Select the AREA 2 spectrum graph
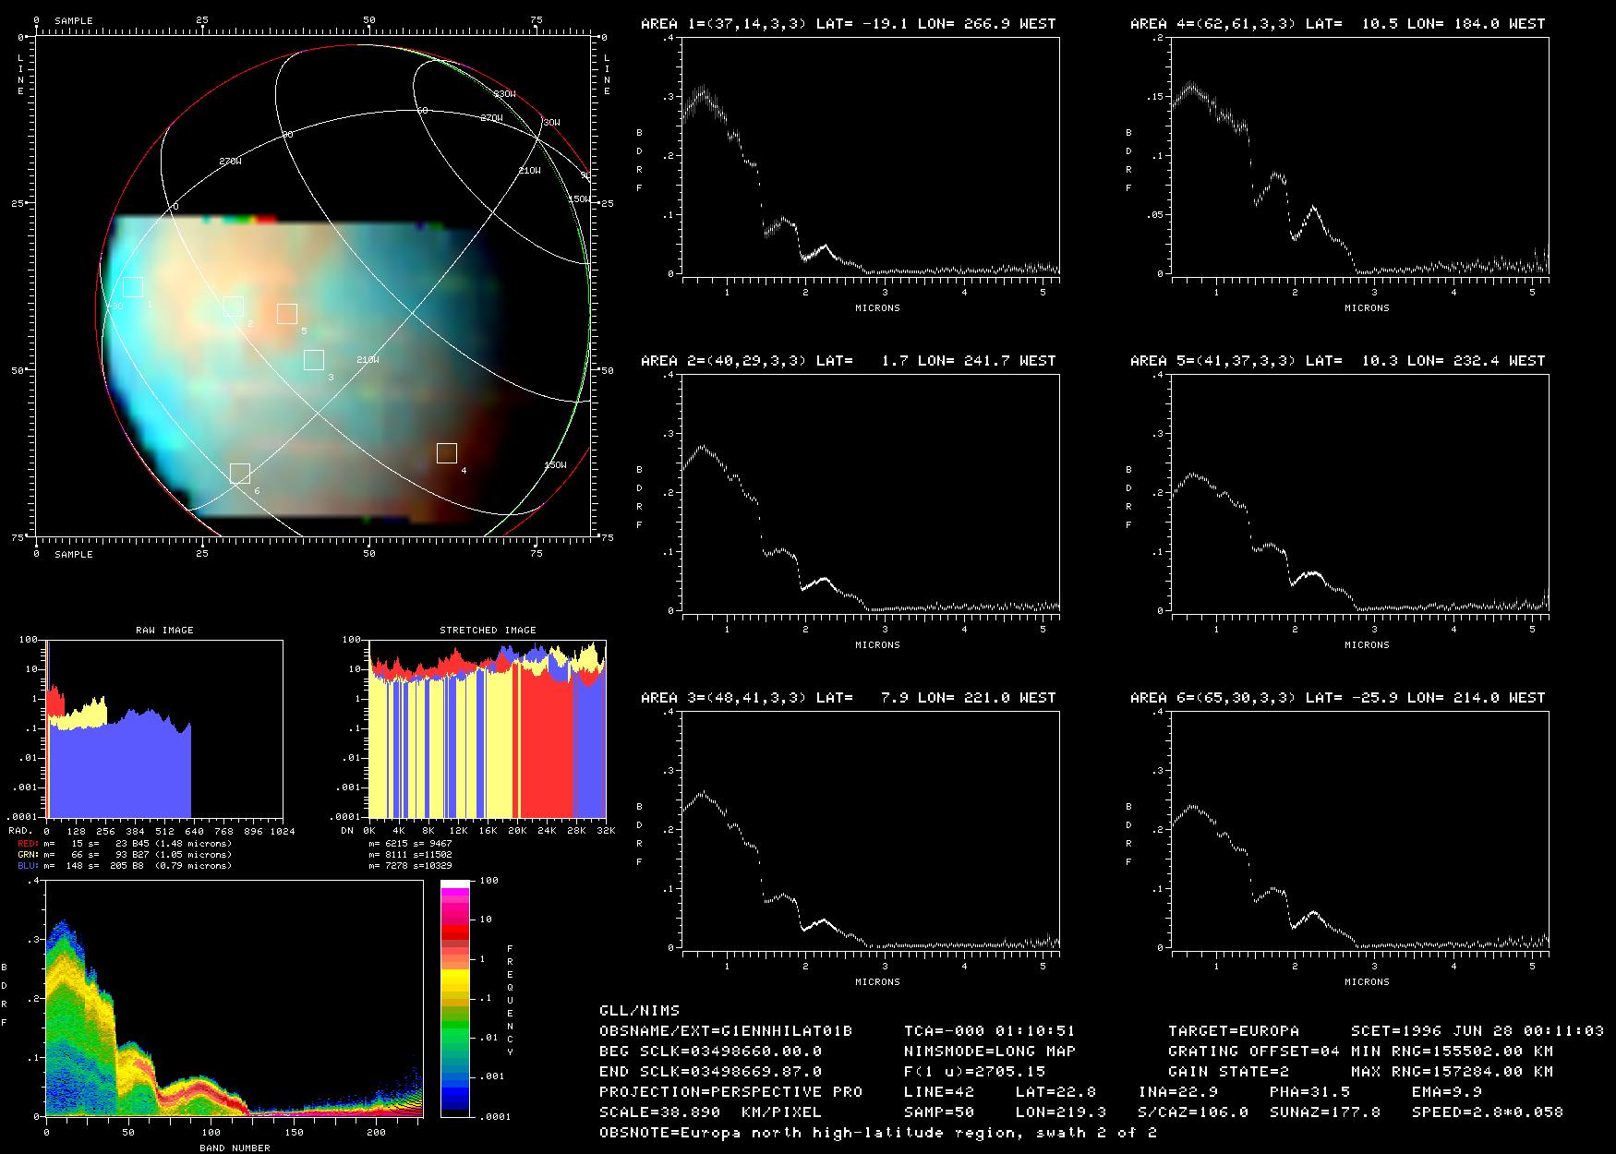The width and height of the screenshot is (1616, 1154). [x=870, y=493]
